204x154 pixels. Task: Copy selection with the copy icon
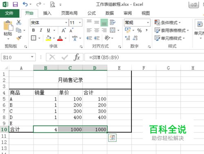pos(19,30)
